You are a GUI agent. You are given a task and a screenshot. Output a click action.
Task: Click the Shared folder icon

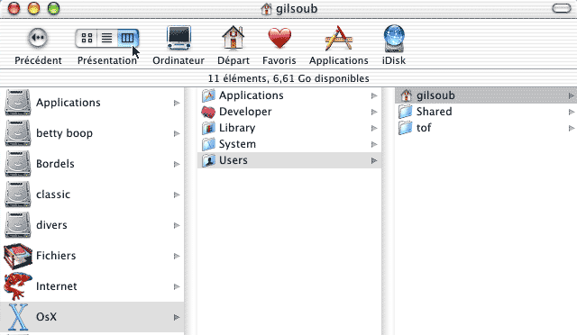click(406, 112)
